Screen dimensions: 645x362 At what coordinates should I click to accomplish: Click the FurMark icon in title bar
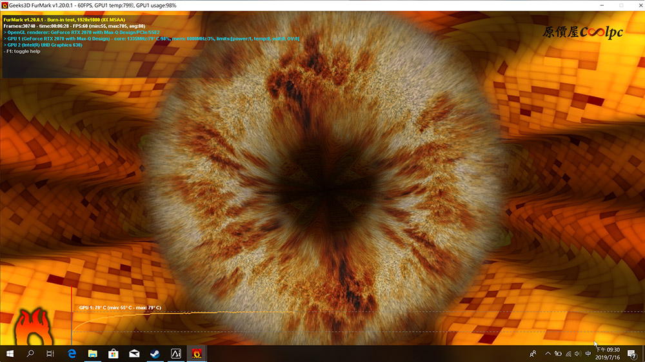pyautogui.click(x=5, y=5)
